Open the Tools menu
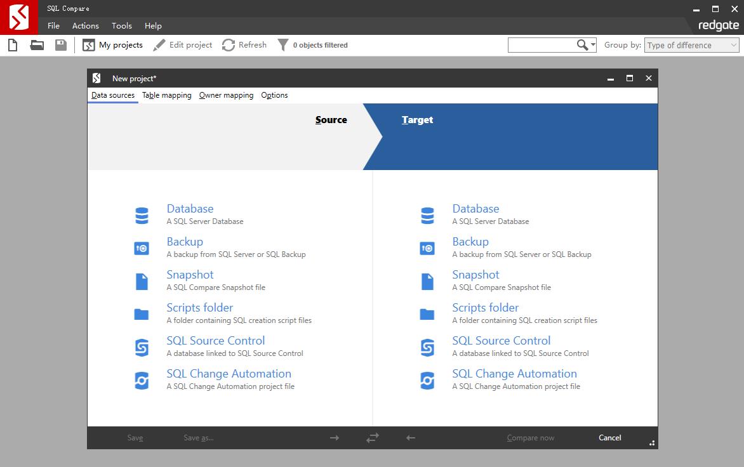The width and height of the screenshot is (744, 467). point(121,26)
